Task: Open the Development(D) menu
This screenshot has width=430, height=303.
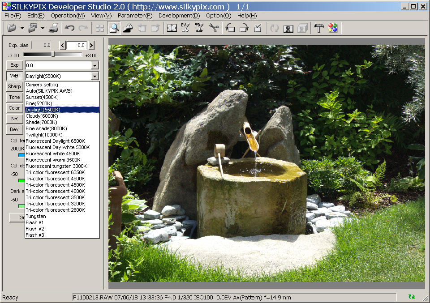Action: 179,16
